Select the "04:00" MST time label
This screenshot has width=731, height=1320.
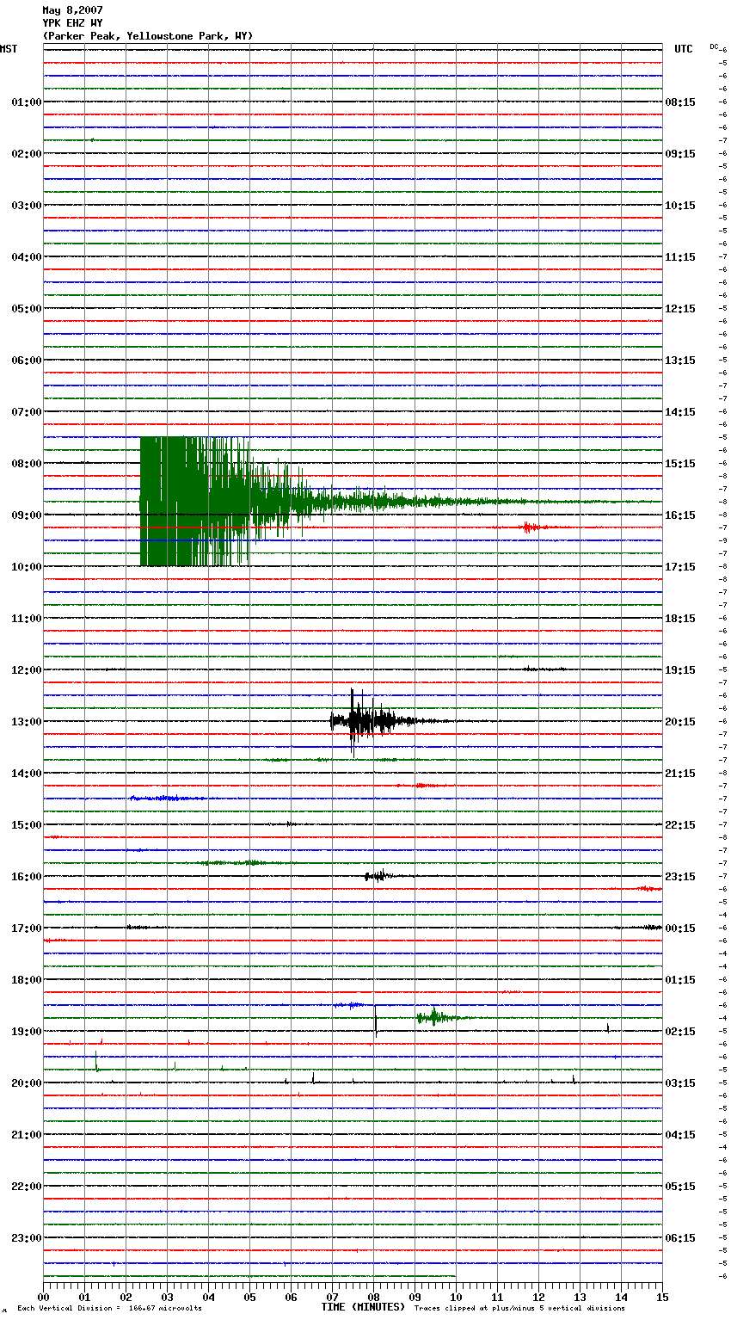(x=26, y=257)
